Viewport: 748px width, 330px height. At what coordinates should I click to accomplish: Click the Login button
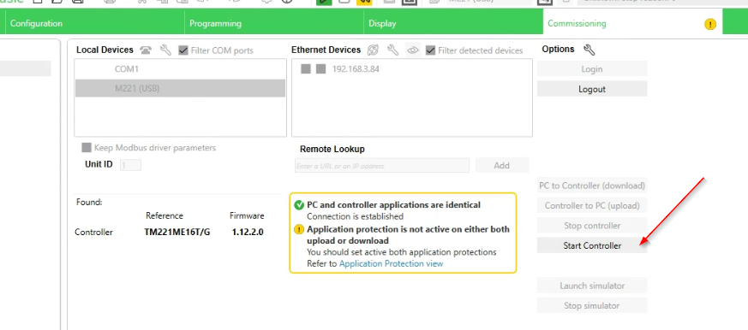592,69
